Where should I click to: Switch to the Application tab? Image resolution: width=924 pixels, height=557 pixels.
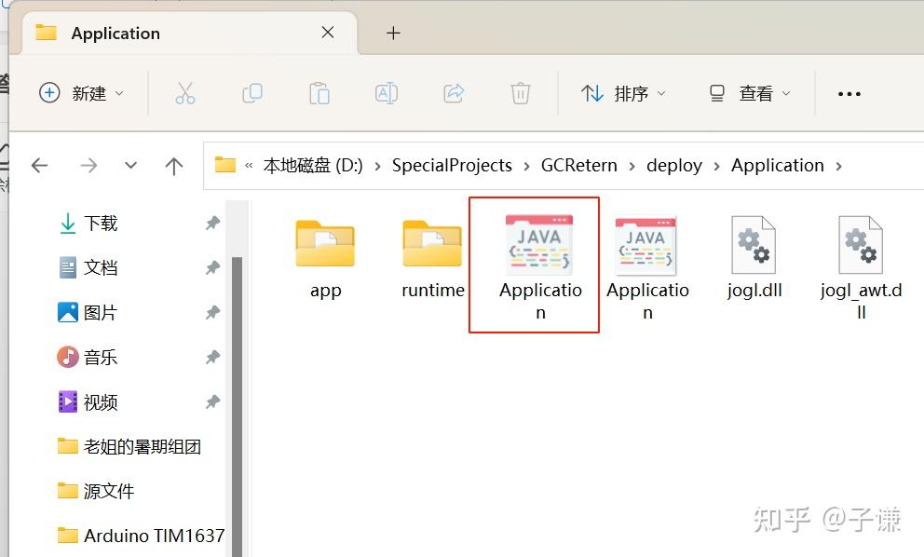pos(116,33)
